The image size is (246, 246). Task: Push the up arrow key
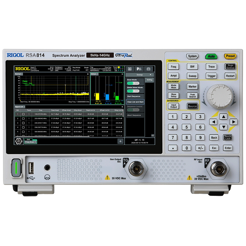point(224,117)
